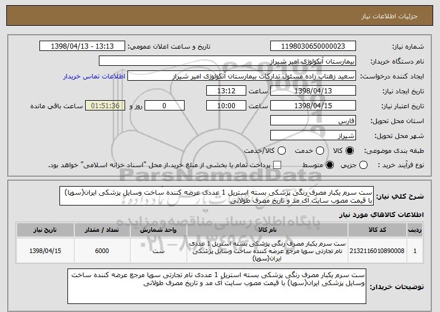Click the creation date field 1398/04/13

point(313,91)
